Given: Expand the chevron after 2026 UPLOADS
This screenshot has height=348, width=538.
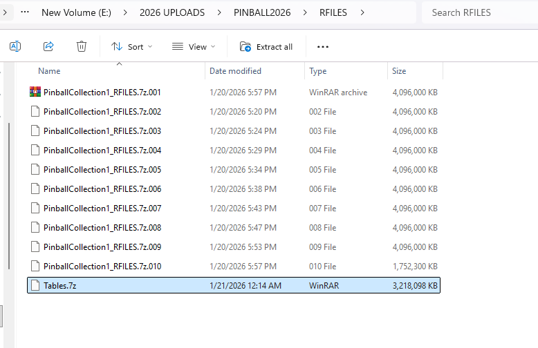Looking at the screenshot, I should click(219, 12).
